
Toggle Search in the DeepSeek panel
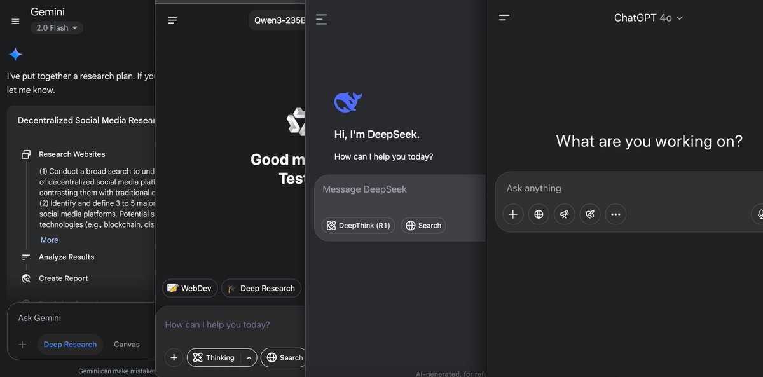(423, 226)
